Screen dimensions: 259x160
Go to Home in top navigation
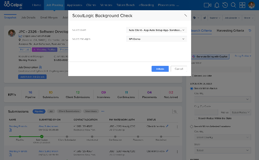click(x=37, y=5)
